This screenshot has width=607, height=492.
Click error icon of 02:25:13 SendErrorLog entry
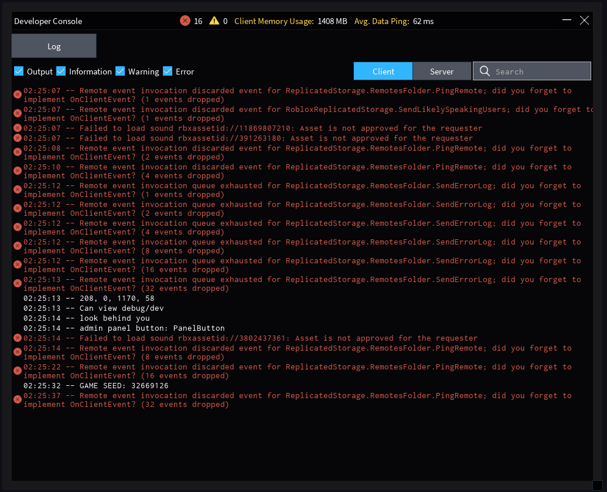pos(18,283)
